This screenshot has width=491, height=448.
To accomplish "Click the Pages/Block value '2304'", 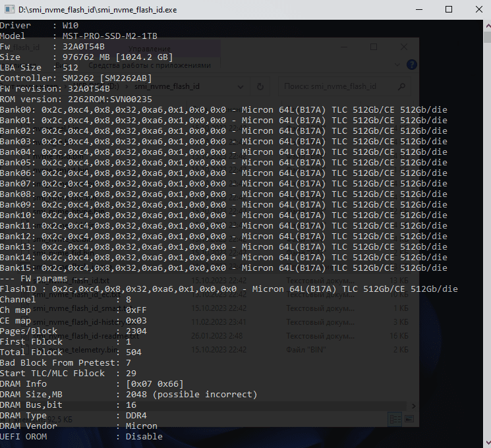I will tap(136, 331).
